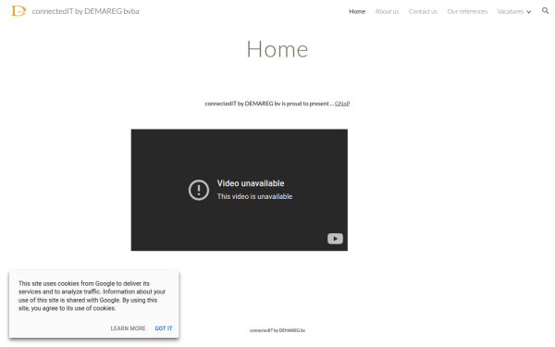
Task: Open the Vacatures menu item
Action: click(510, 11)
